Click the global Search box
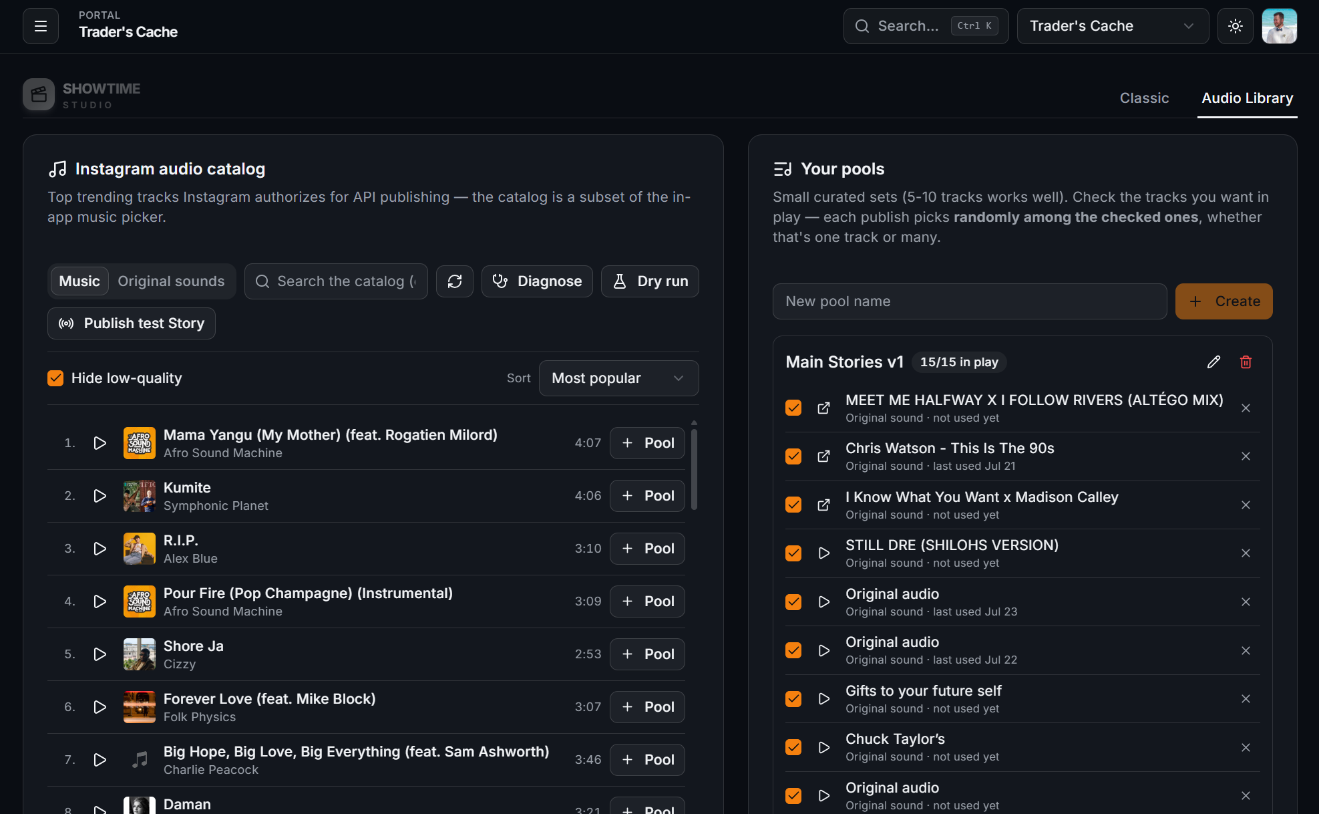The height and width of the screenshot is (814, 1319). (926, 26)
